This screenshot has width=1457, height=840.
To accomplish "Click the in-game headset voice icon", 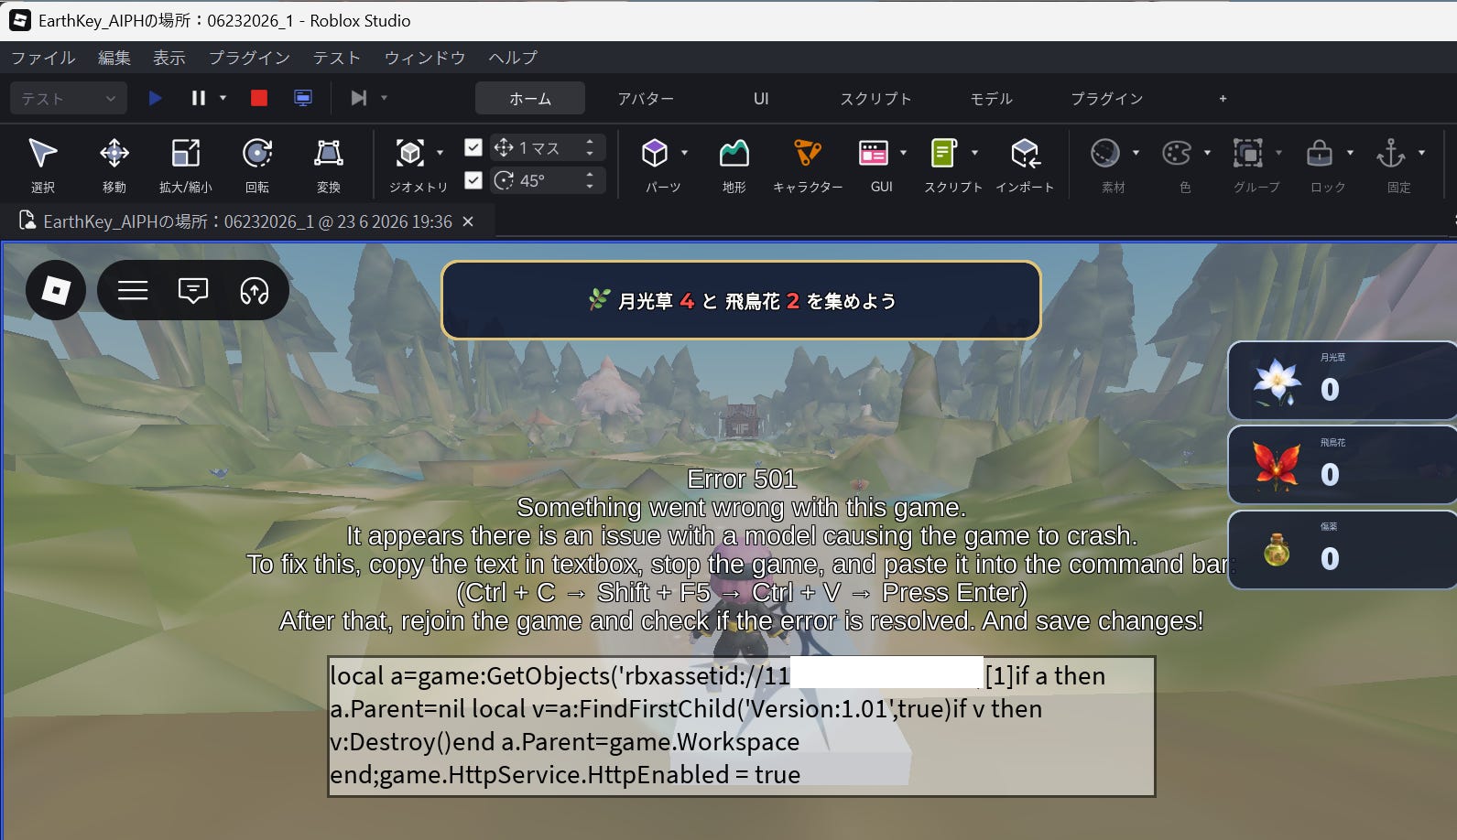I will [x=255, y=291].
